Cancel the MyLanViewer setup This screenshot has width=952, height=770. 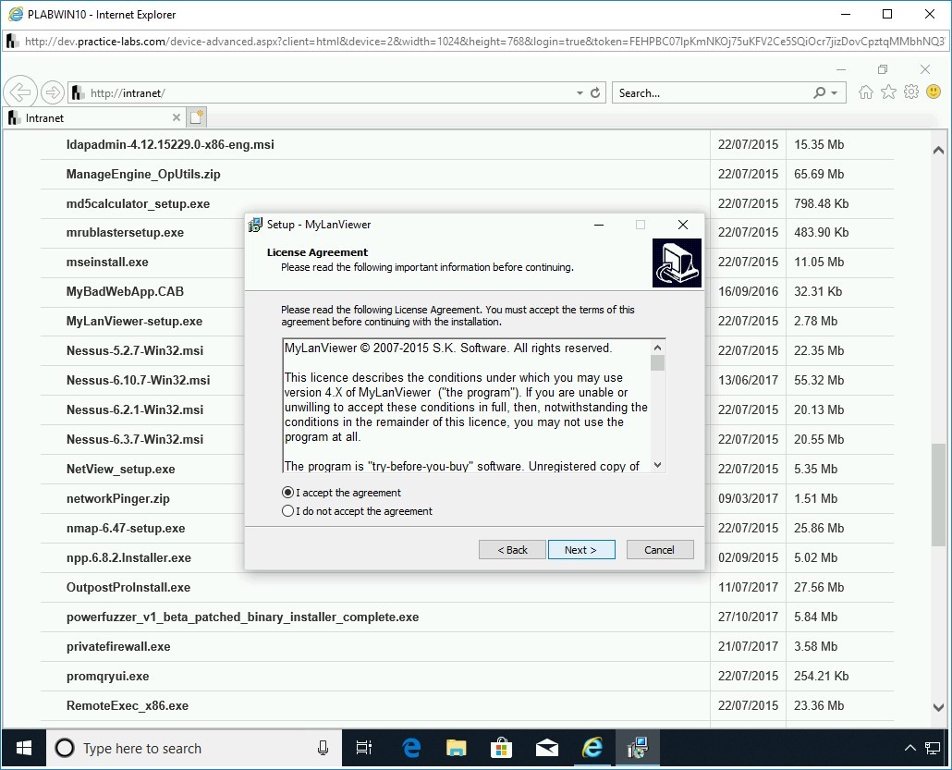click(659, 550)
